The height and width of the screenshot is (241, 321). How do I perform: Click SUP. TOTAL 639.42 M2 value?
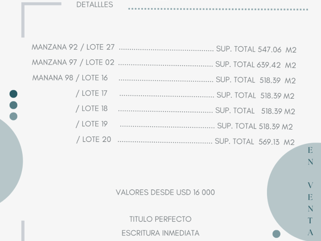pyautogui.click(x=255, y=65)
